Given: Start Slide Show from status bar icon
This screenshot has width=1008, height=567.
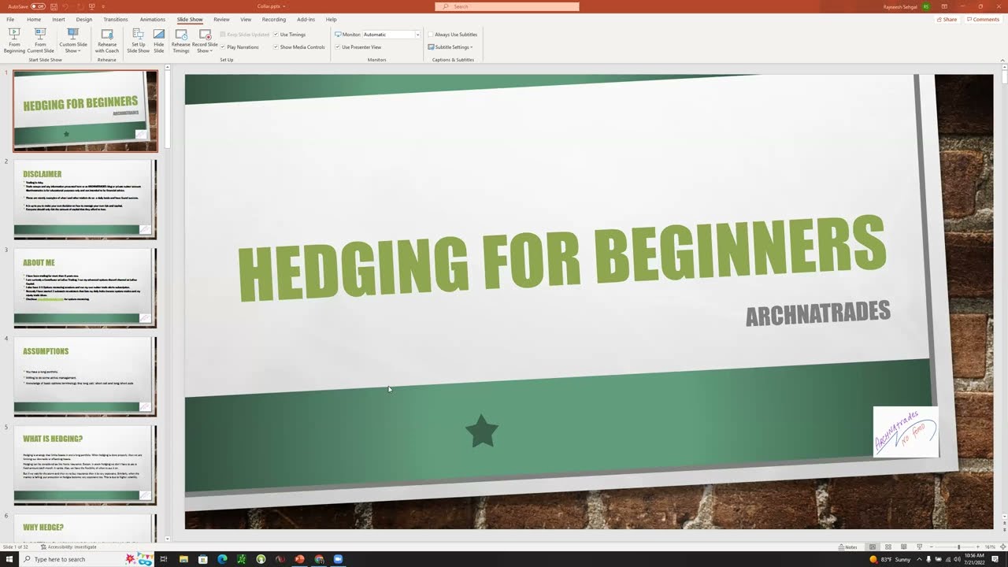Looking at the screenshot, I should 919,547.
